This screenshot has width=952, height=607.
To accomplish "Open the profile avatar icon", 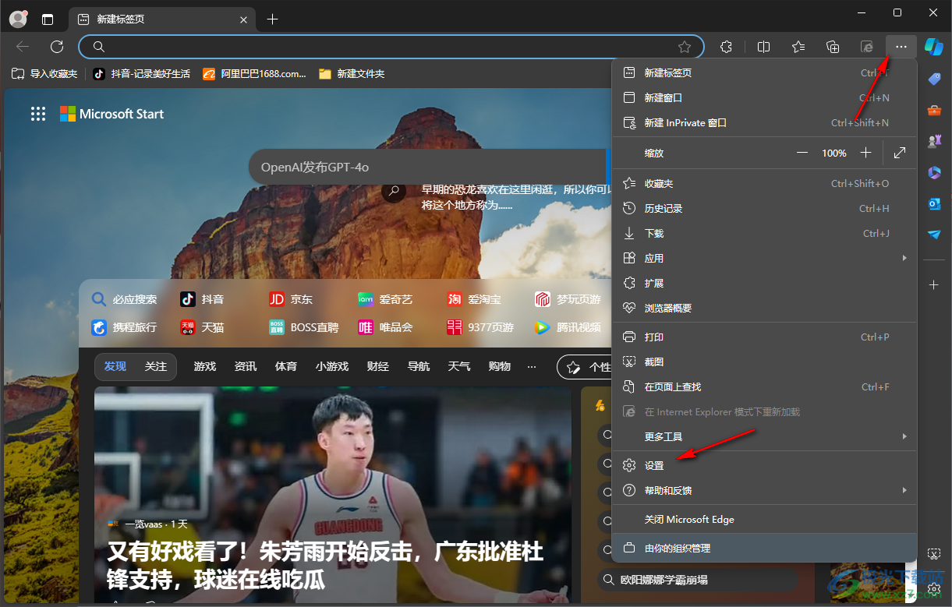I will click(x=18, y=19).
